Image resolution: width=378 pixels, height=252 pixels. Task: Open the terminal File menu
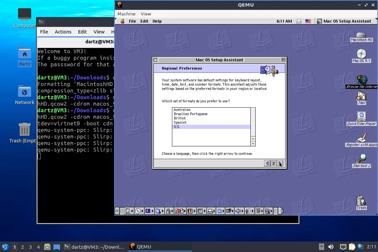[44, 32]
